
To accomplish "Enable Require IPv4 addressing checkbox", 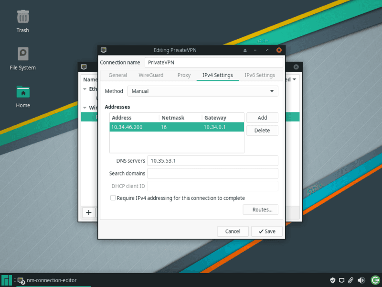I will click(113, 198).
